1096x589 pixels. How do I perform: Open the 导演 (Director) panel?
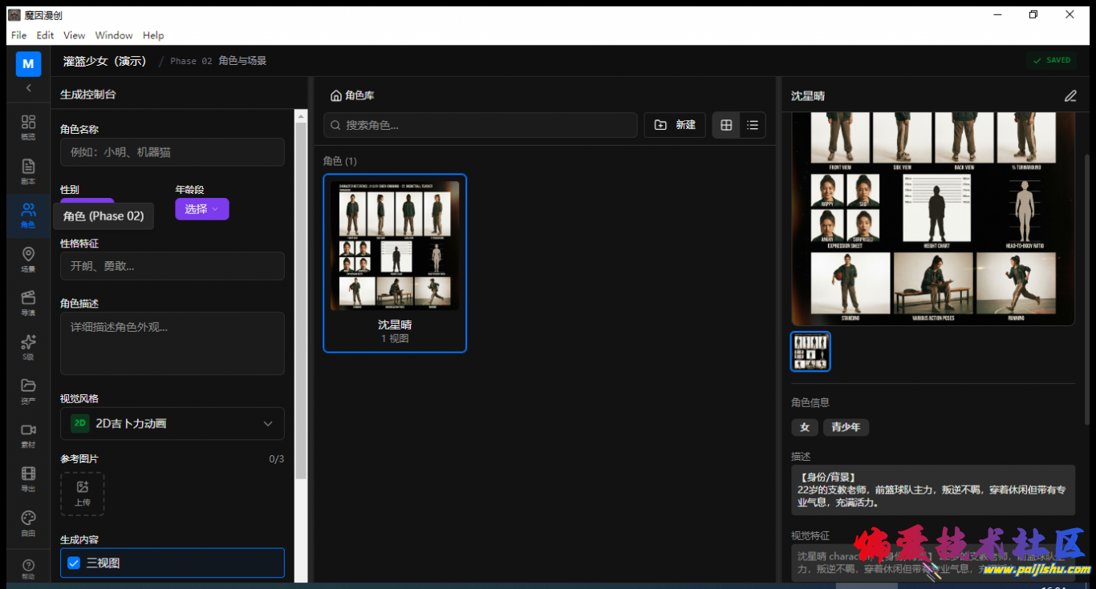pyautogui.click(x=27, y=304)
